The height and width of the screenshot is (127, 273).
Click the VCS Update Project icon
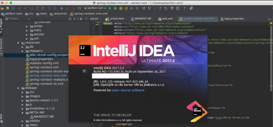pyautogui.click(x=144, y=8)
